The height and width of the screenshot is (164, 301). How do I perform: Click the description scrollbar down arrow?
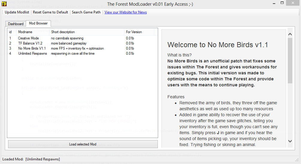[290, 141]
